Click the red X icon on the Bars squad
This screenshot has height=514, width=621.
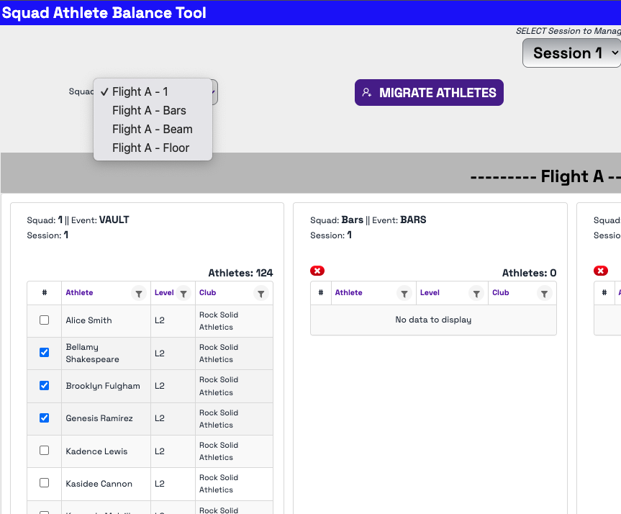(x=317, y=271)
